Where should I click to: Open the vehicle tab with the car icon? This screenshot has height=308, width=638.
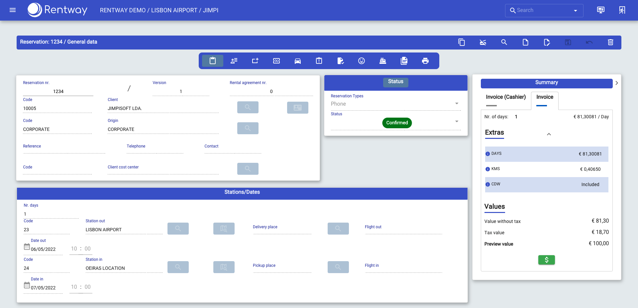coord(297,61)
